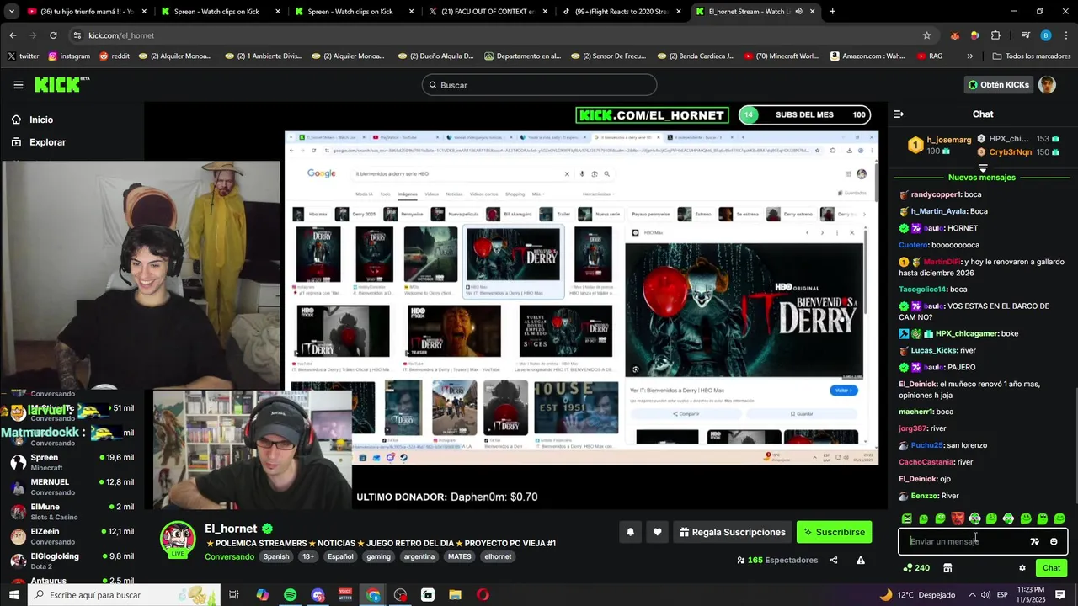Open ElGlogloking channel in sidebar

(72, 561)
